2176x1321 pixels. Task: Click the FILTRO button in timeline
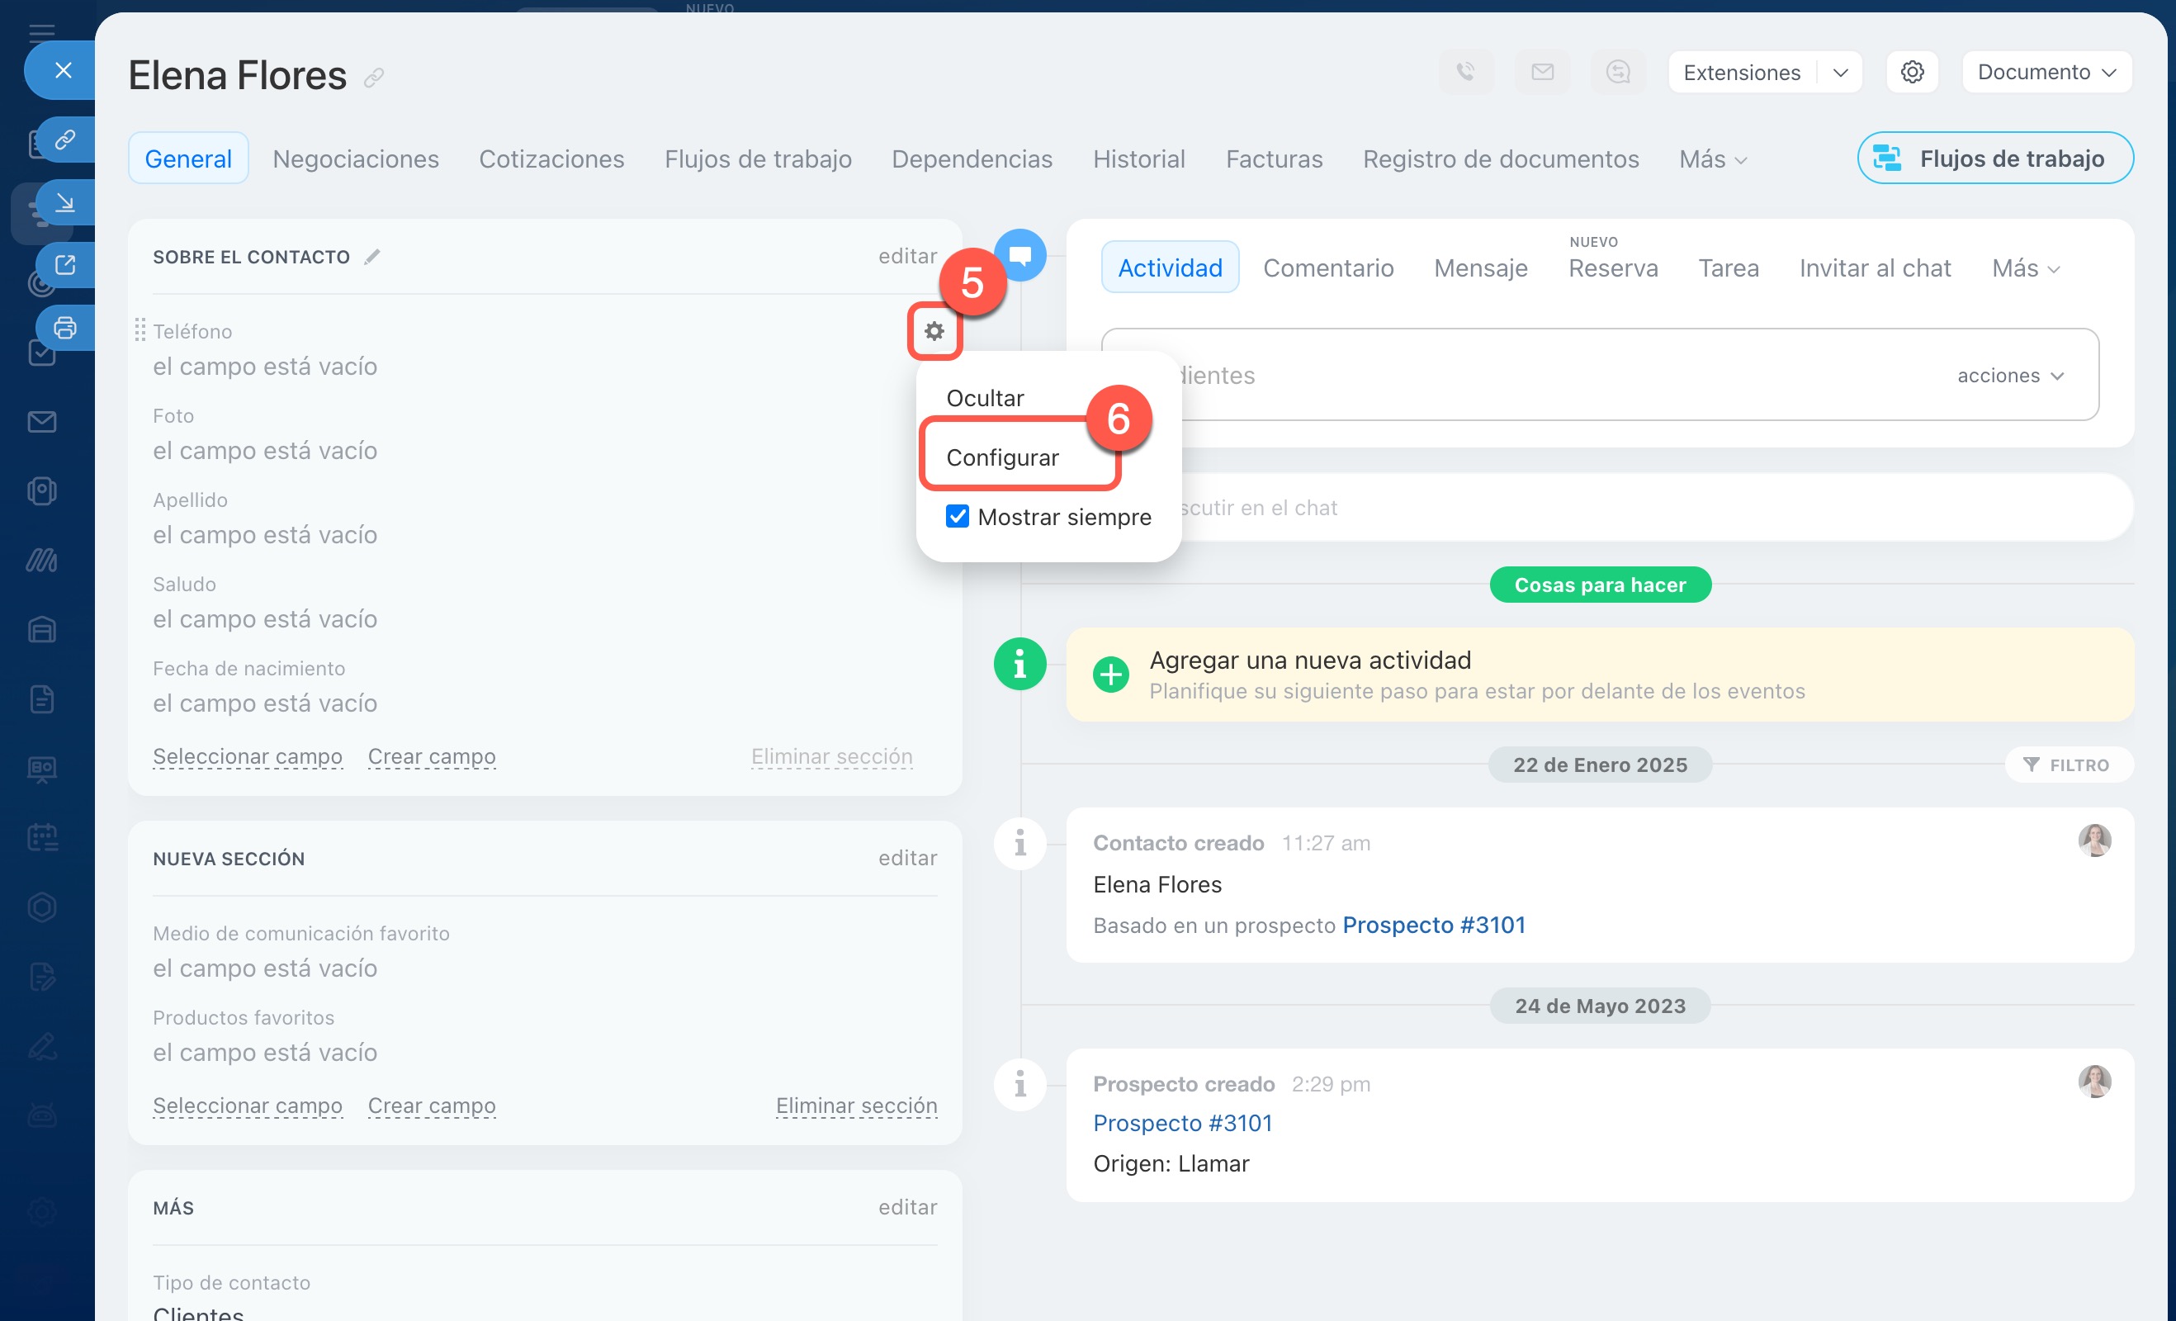(x=2066, y=765)
